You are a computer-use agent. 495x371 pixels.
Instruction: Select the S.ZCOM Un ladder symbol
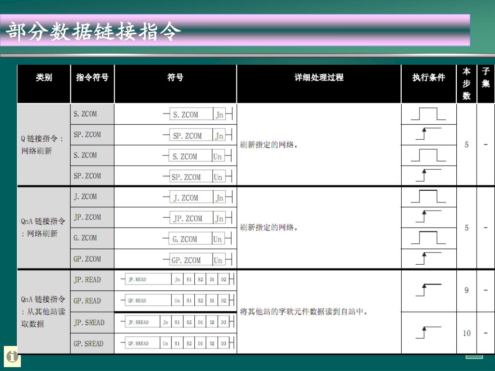(x=197, y=156)
